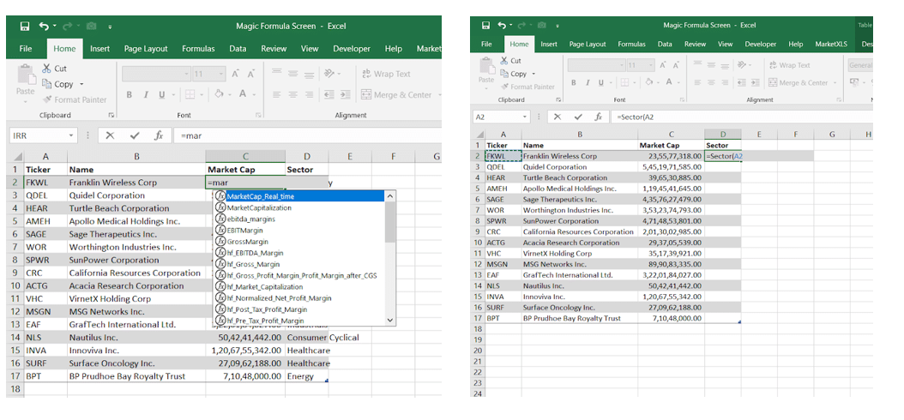Click Wrap Text in left Excel window

pos(386,74)
